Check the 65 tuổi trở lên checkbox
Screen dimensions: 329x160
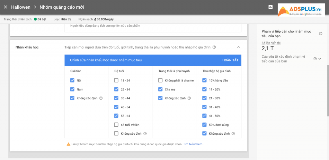tap(116, 125)
